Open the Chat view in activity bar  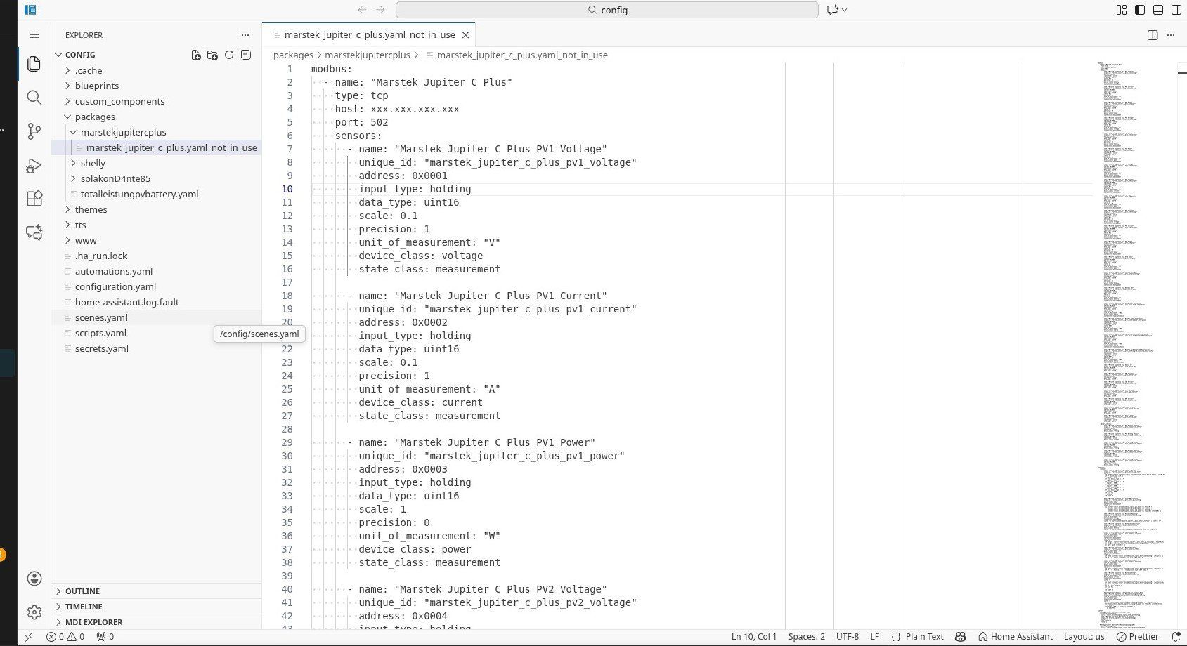tap(34, 232)
